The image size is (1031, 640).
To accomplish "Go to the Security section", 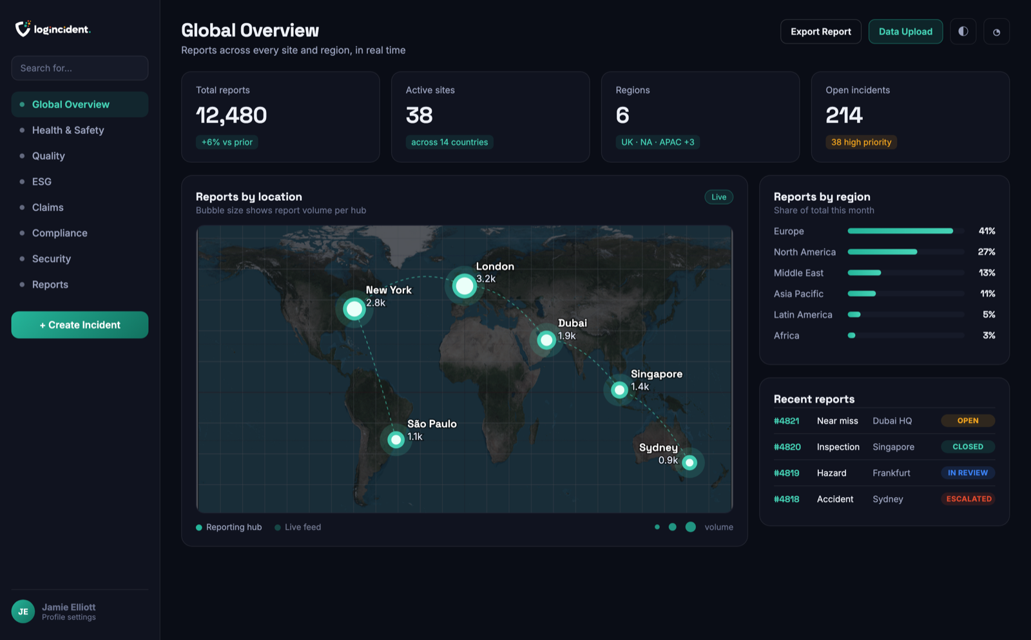I will pyautogui.click(x=80, y=259).
